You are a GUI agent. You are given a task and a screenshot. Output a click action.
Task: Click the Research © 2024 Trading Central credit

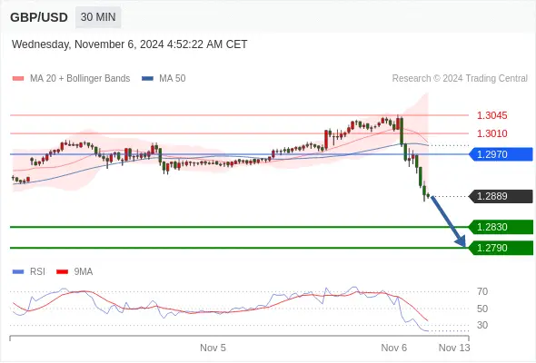pyautogui.click(x=460, y=79)
